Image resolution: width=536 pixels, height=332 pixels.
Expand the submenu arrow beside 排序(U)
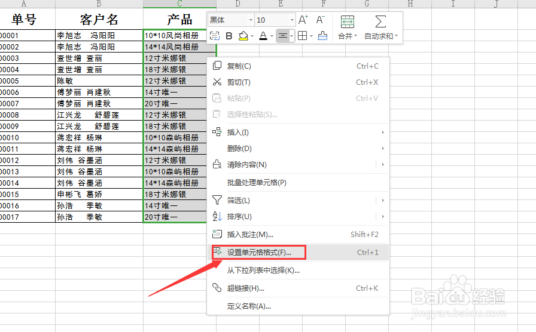click(x=383, y=216)
